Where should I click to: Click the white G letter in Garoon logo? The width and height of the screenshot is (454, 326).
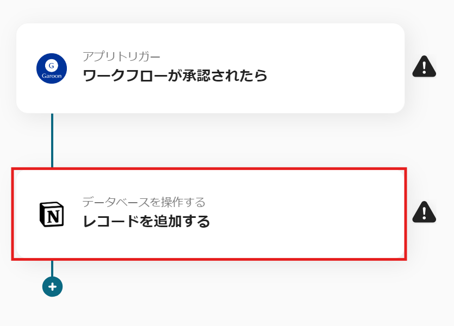point(52,65)
